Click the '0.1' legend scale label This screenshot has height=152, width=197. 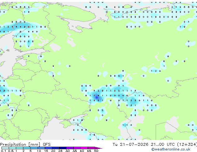pyautogui.click(x=3, y=151)
